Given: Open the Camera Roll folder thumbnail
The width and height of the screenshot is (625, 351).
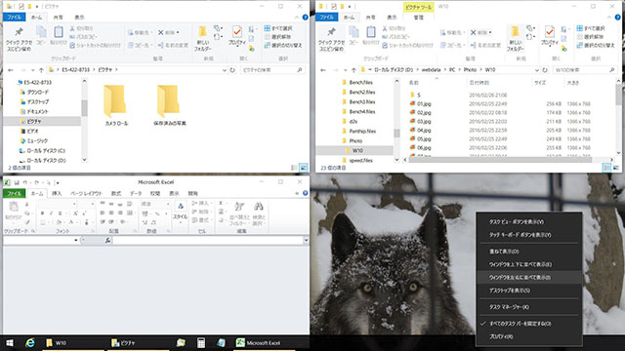Looking at the screenshot, I should [x=116, y=105].
